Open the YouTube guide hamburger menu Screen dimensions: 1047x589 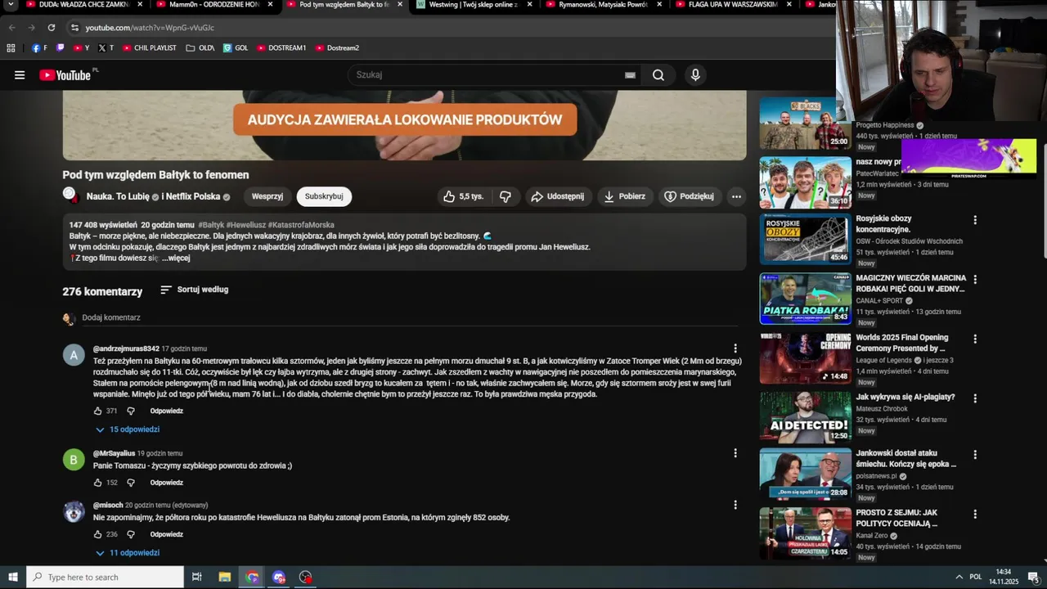pyautogui.click(x=20, y=75)
